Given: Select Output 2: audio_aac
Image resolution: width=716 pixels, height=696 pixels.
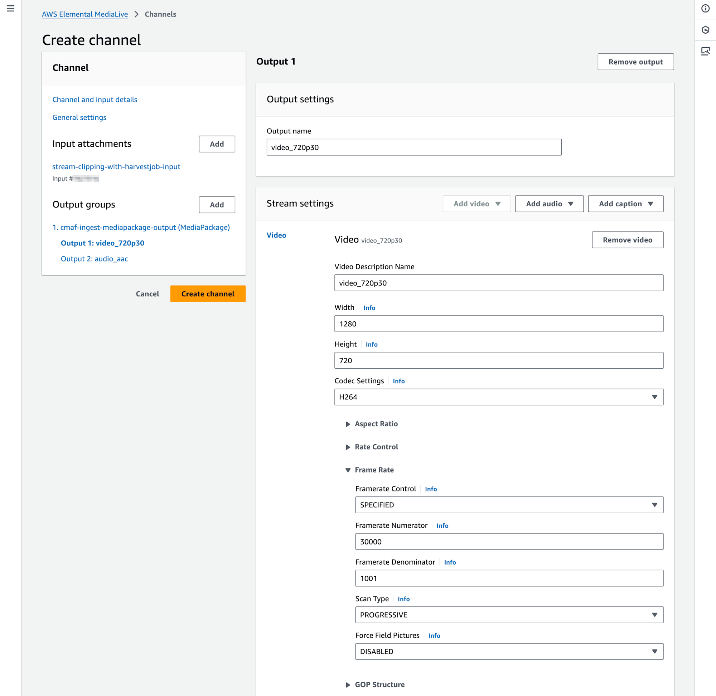Looking at the screenshot, I should (x=94, y=259).
